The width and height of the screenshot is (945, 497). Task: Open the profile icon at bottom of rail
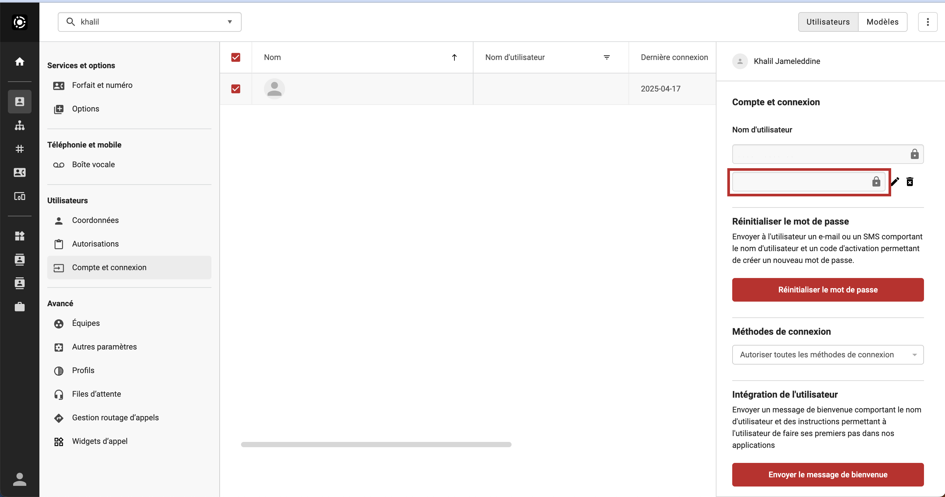[19, 479]
